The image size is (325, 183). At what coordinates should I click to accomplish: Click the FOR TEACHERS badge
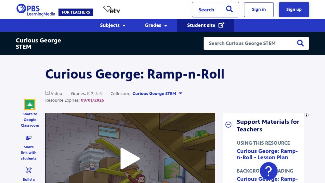click(76, 12)
